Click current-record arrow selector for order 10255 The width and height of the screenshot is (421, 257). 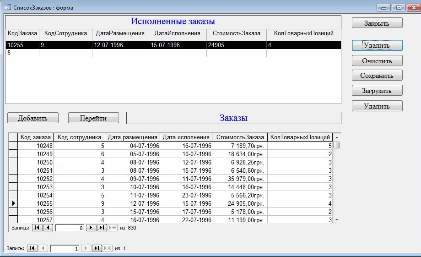click(13, 203)
